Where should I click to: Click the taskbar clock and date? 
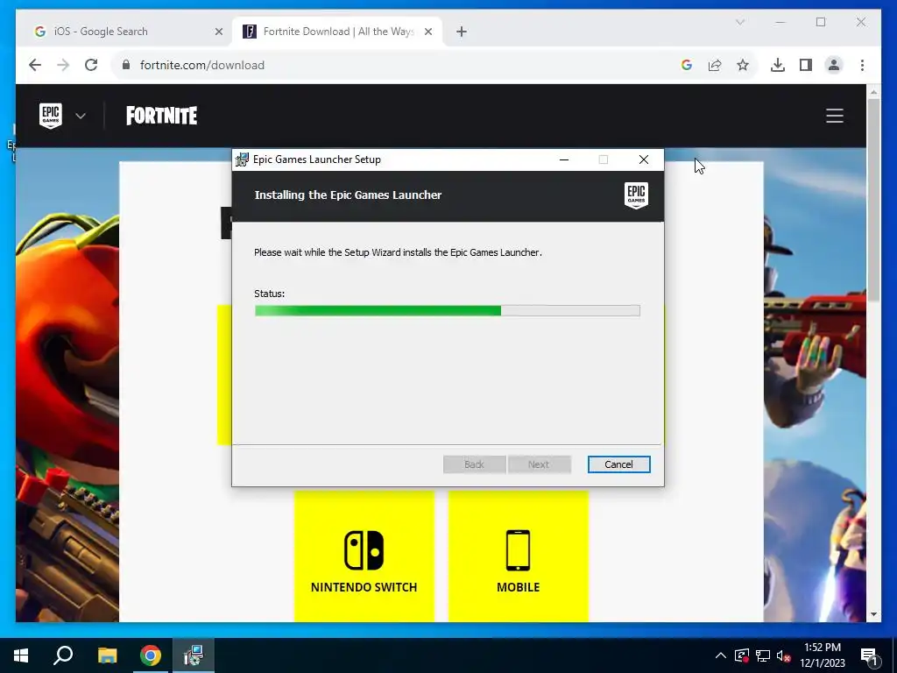pyautogui.click(x=823, y=655)
